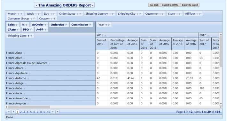Select the France Alpes de Haute Provence row
Screen dimensions: 227x121
click(x=50, y=63)
